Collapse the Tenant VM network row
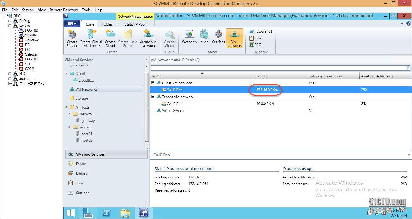The width and height of the screenshot is (412, 219). [x=153, y=97]
